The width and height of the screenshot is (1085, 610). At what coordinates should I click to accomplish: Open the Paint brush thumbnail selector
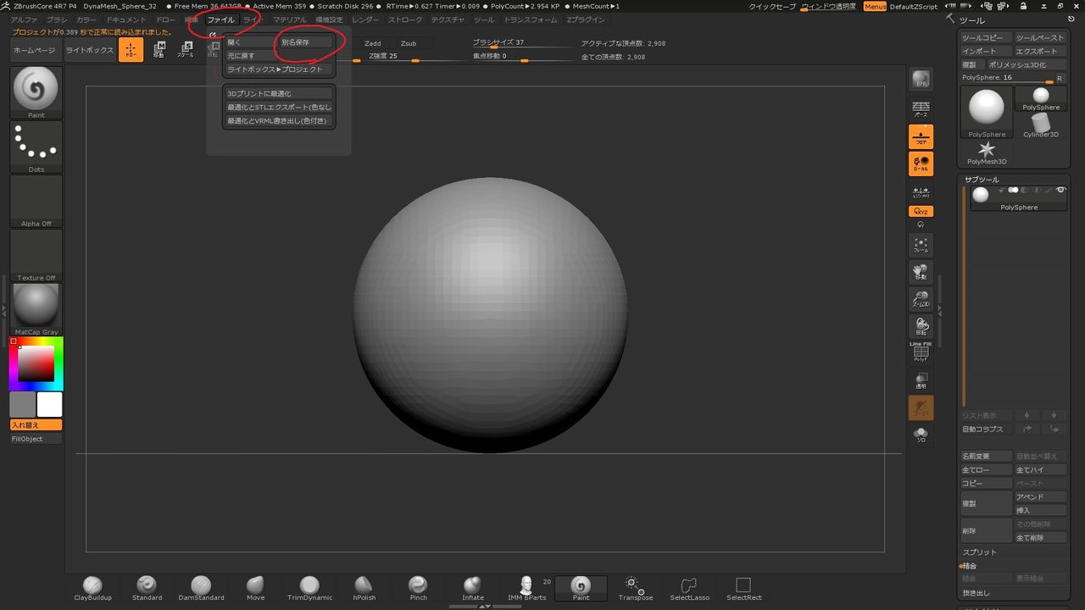[x=36, y=92]
